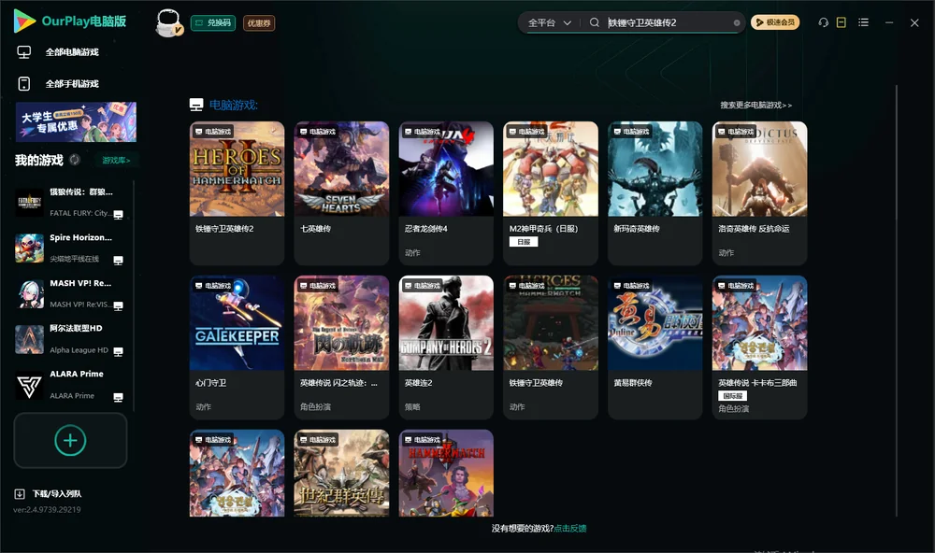935x553 pixels.
Task: Open the M2神甲奇兵 (日服) card
Action: 551,193
